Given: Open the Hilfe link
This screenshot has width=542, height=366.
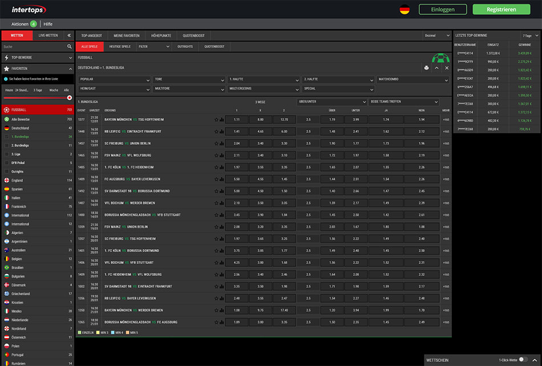Looking at the screenshot, I should tap(48, 24).
